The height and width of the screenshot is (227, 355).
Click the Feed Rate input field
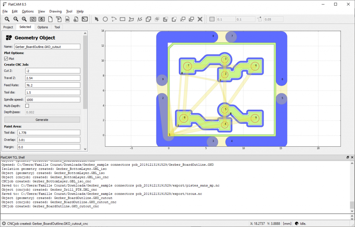pos(53,85)
